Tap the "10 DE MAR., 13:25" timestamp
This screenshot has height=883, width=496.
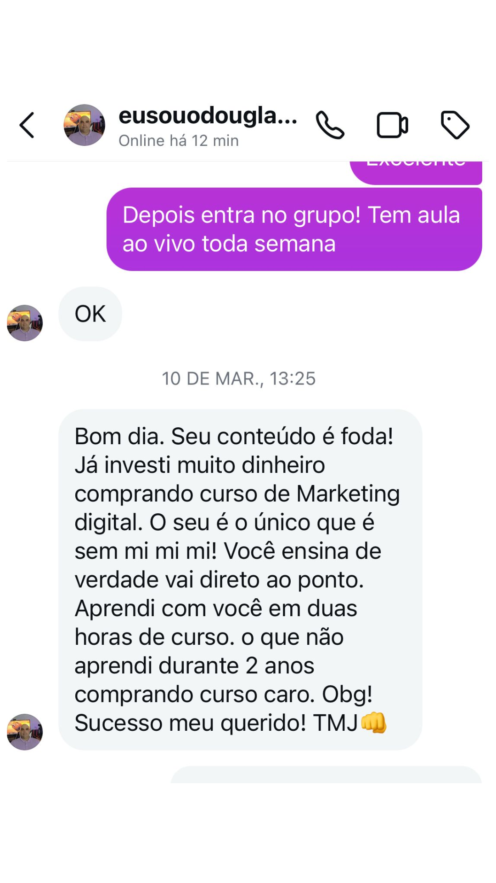(x=238, y=379)
